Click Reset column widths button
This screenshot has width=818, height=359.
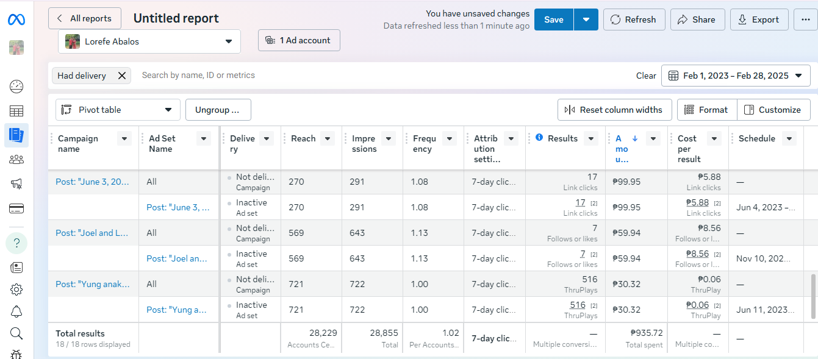[x=614, y=110]
